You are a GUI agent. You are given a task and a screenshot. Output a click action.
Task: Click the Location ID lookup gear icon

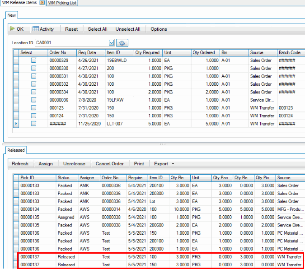coord(122,43)
